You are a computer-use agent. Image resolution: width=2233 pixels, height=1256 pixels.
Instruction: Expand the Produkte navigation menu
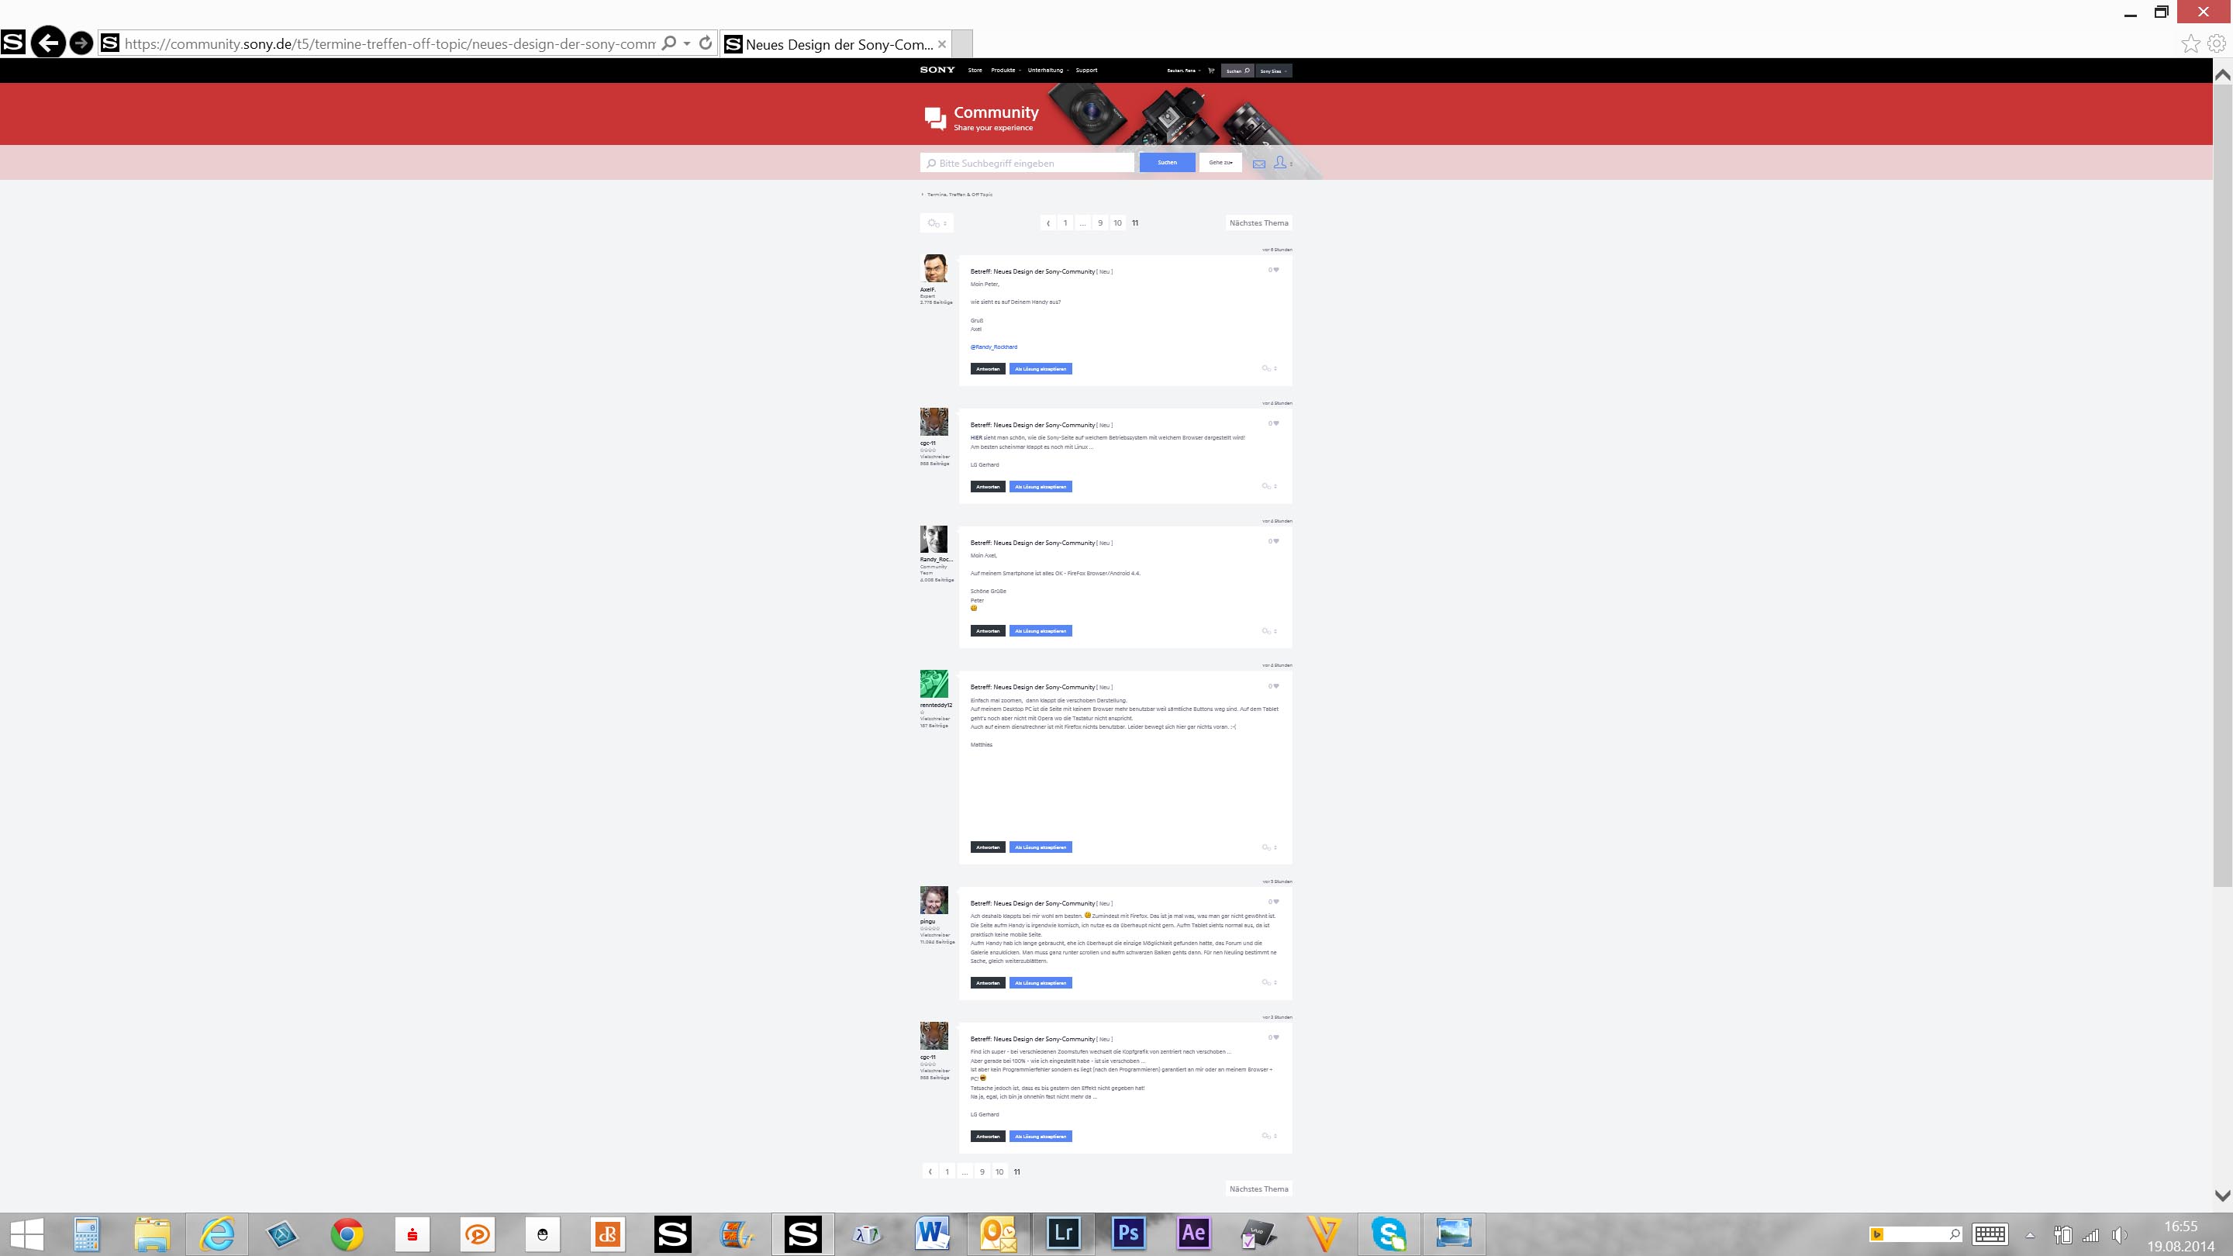click(x=1006, y=71)
